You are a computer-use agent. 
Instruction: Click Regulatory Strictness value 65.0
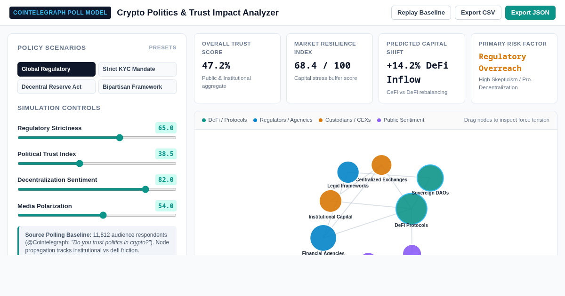click(166, 128)
